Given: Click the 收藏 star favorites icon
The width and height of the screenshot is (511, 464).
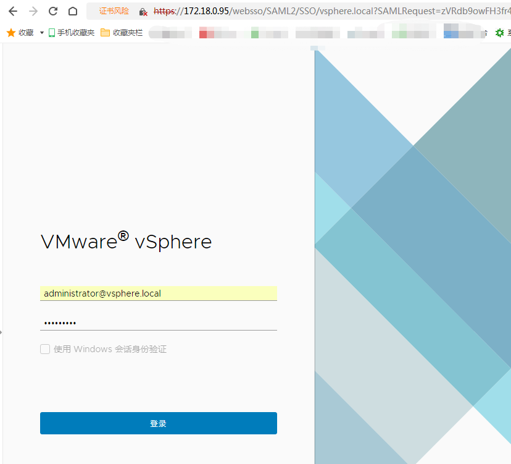Looking at the screenshot, I should (11, 33).
